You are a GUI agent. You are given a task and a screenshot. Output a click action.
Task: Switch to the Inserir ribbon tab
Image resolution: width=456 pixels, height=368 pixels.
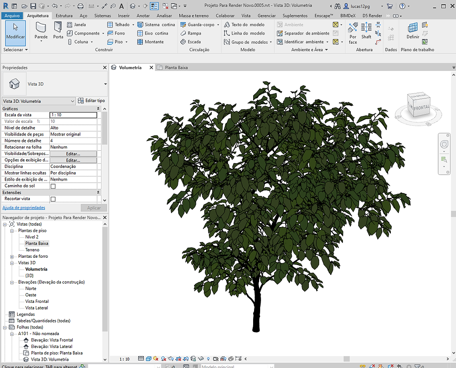pyautogui.click(x=124, y=16)
